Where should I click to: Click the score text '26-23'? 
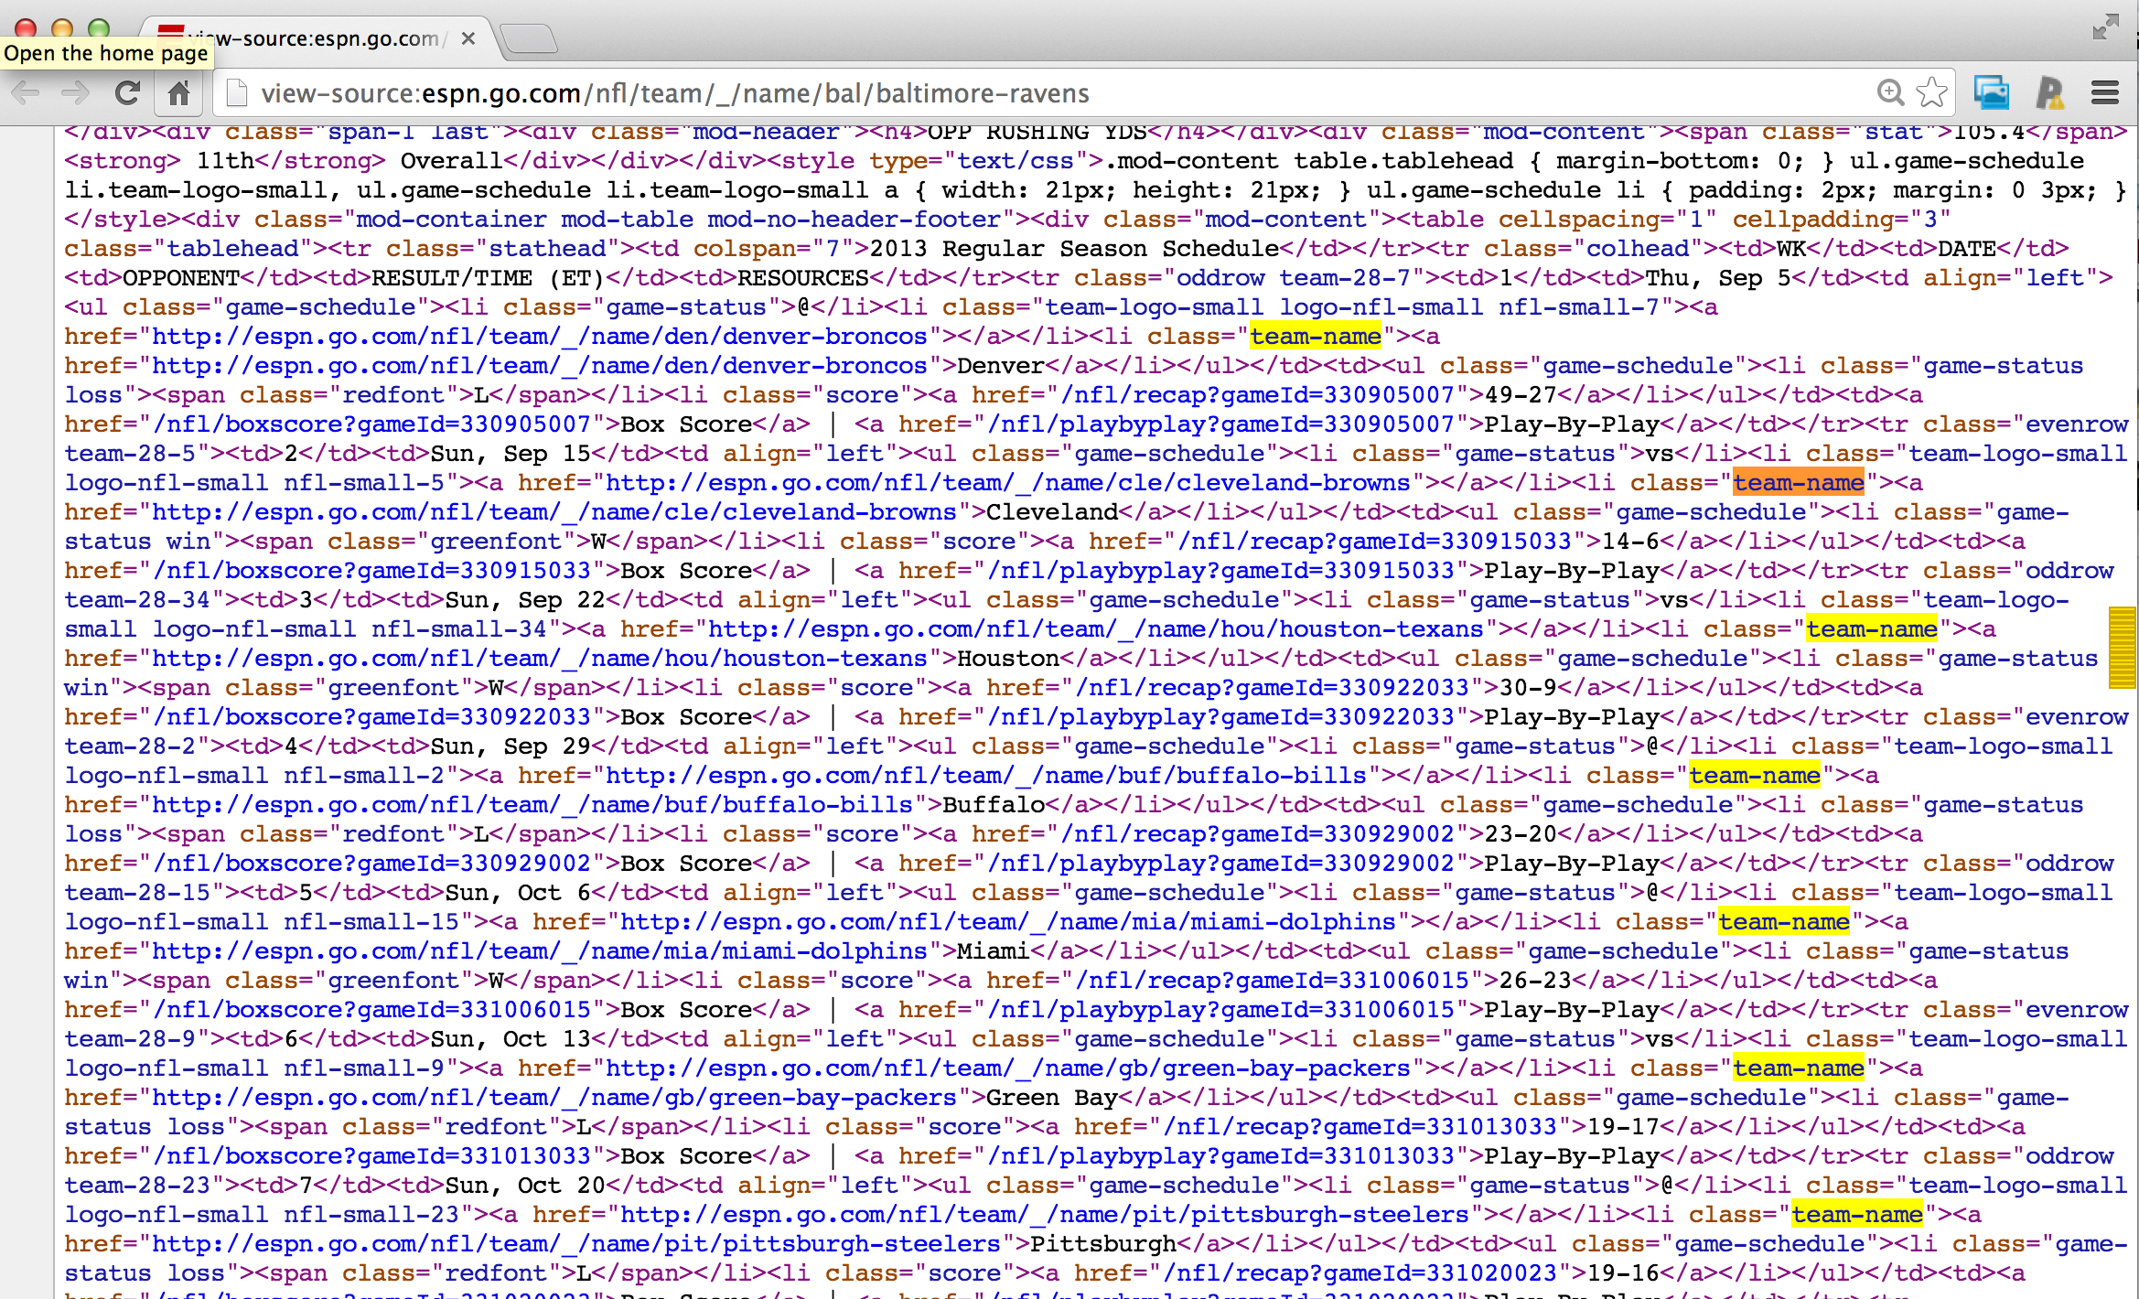[1535, 981]
